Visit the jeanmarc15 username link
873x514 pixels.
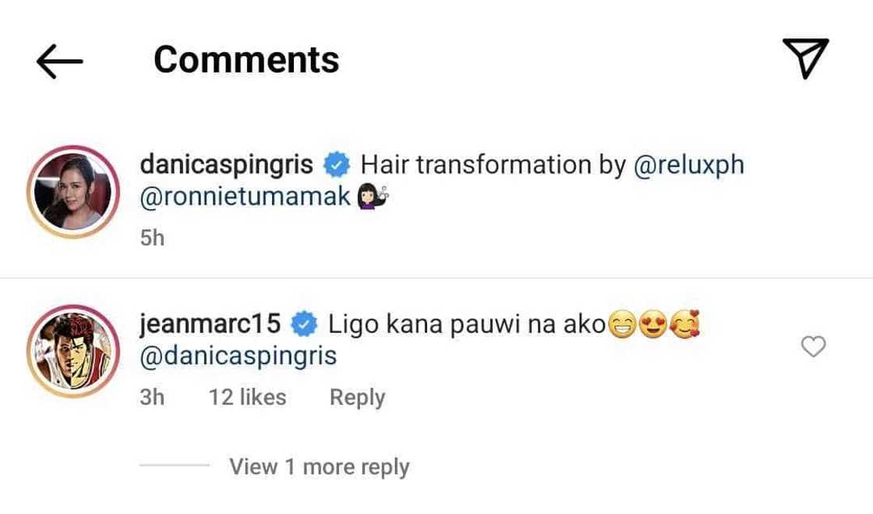click(x=210, y=323)
